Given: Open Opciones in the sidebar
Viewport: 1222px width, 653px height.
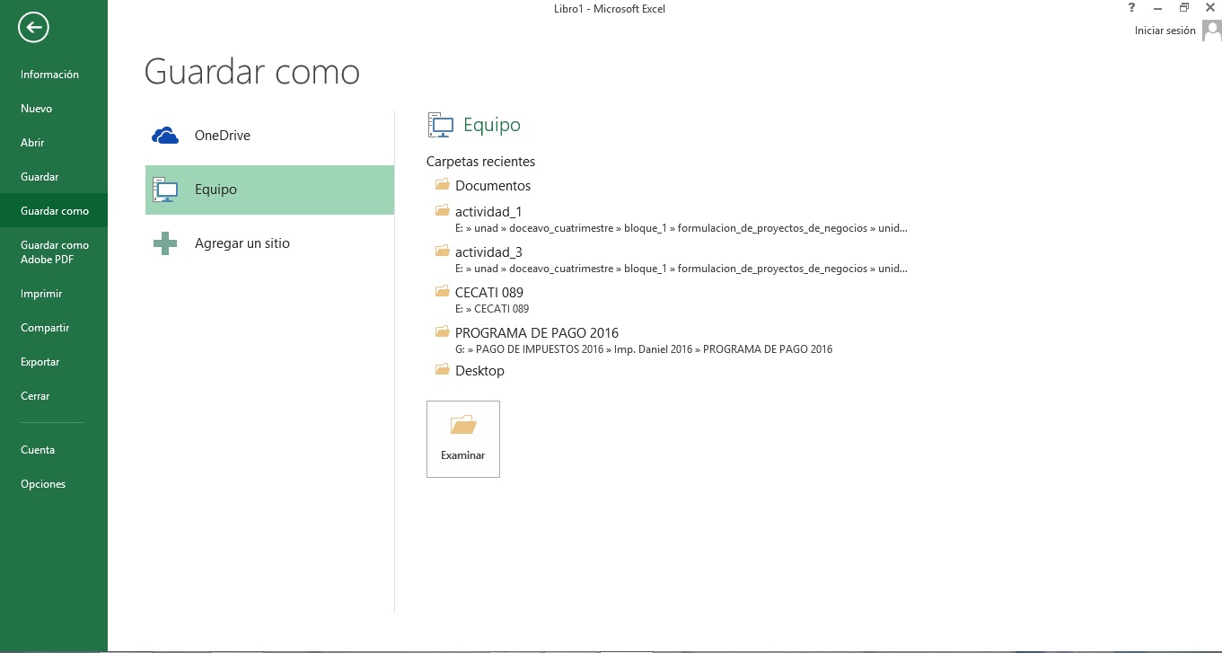Looking at the screenshot, I should tap(43, 484).
